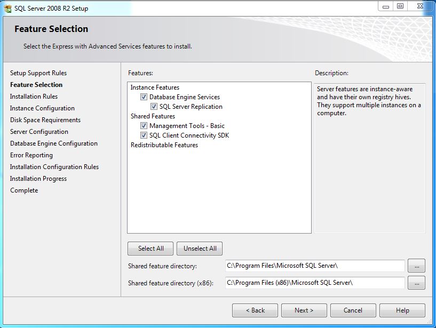Cancel the SQL Server installation
The height and width of the screenshot is (328, 436).
click(353, 310)
